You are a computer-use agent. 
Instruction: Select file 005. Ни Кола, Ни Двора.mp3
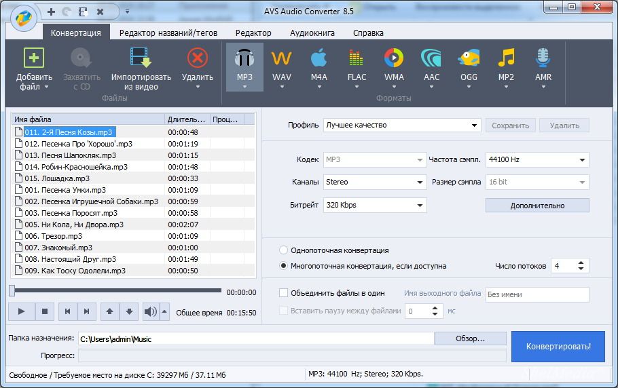(74, 225)
